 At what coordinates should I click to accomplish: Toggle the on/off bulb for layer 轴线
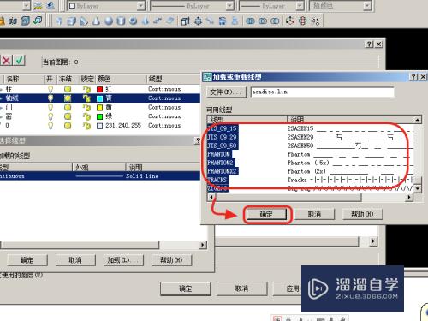click(51, 98)
